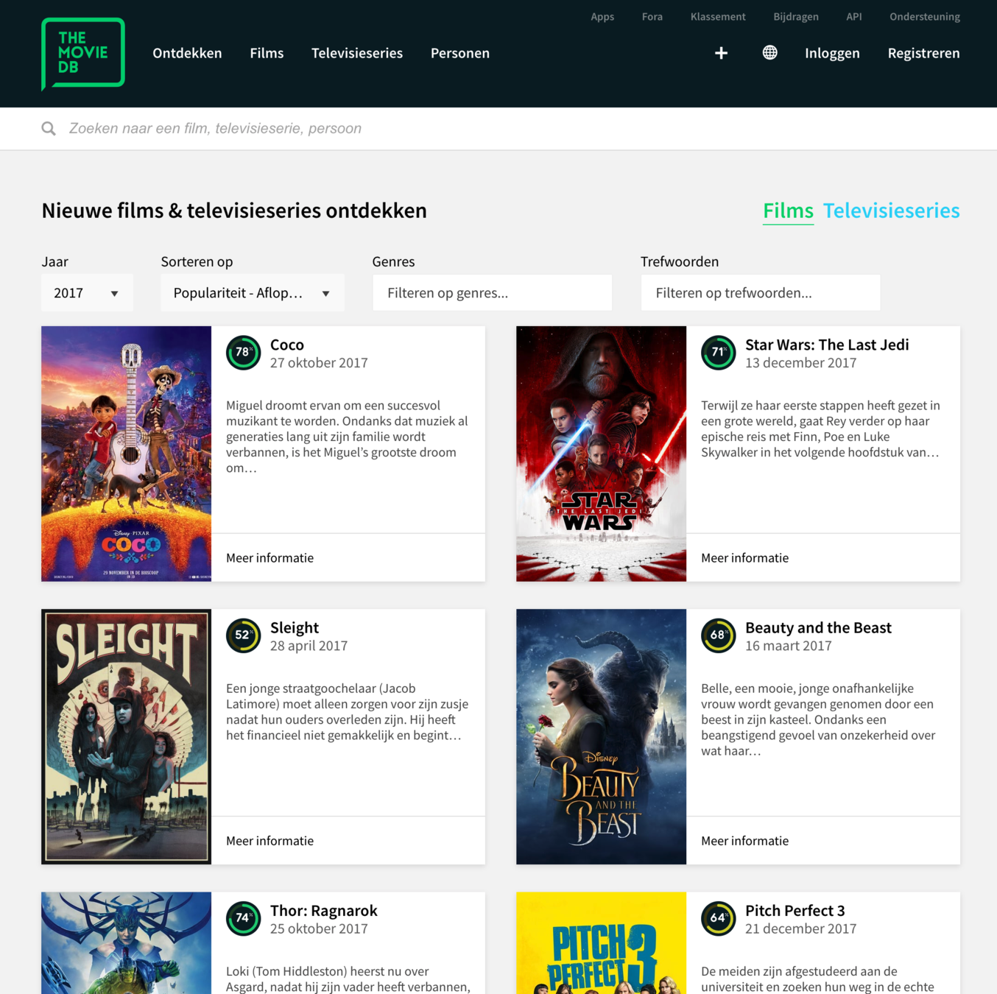Click the Coco title
This screenshot has height=994, width=997.
287,345
